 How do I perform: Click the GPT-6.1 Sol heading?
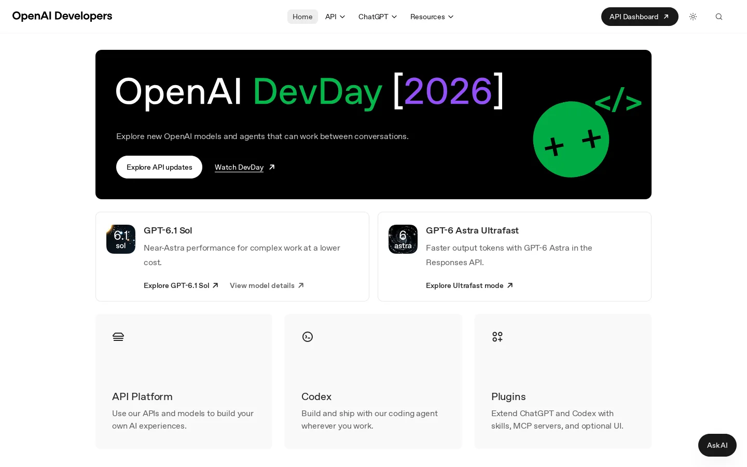click(168, 230)
